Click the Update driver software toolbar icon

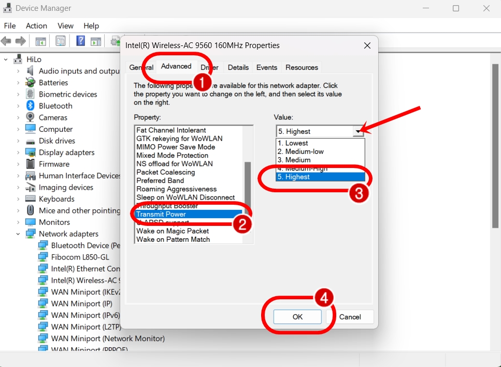(x=115, y=40)
